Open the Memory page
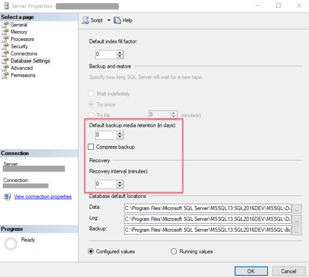 19,32
